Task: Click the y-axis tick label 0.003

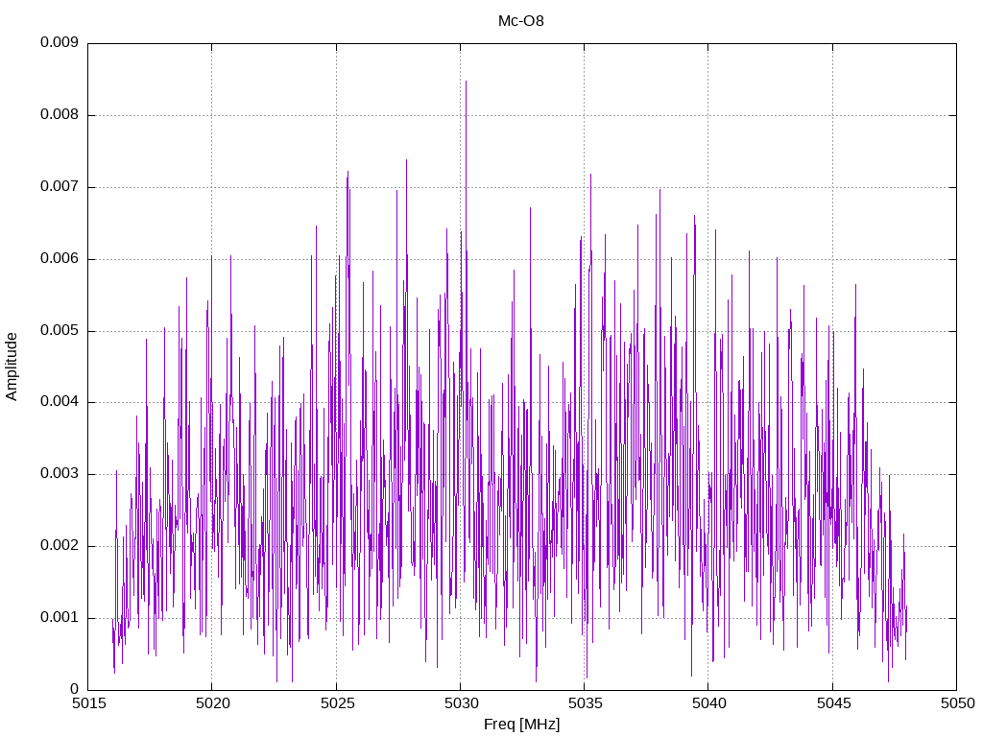Action: pyautogui.click(x=60, y=474)
